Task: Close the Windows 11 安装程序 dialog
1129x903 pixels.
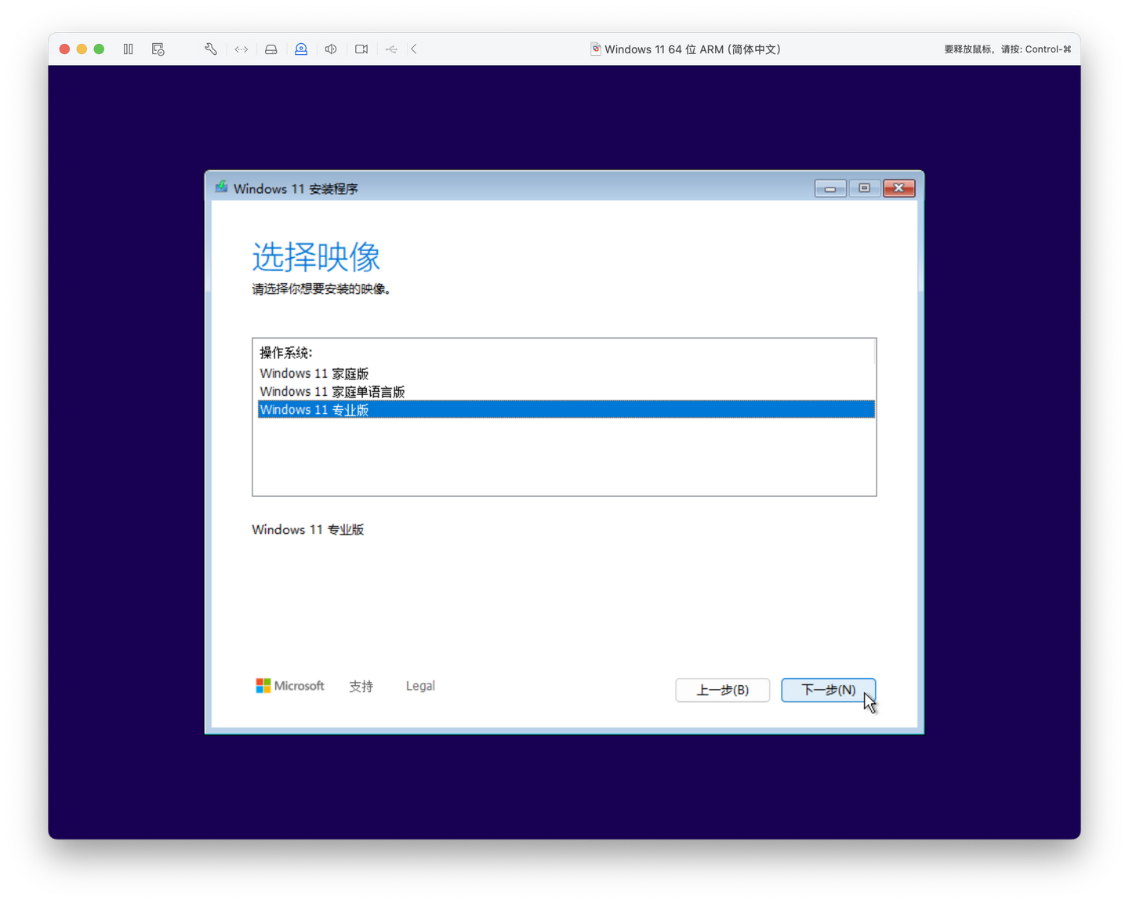Action: [899, 188]
